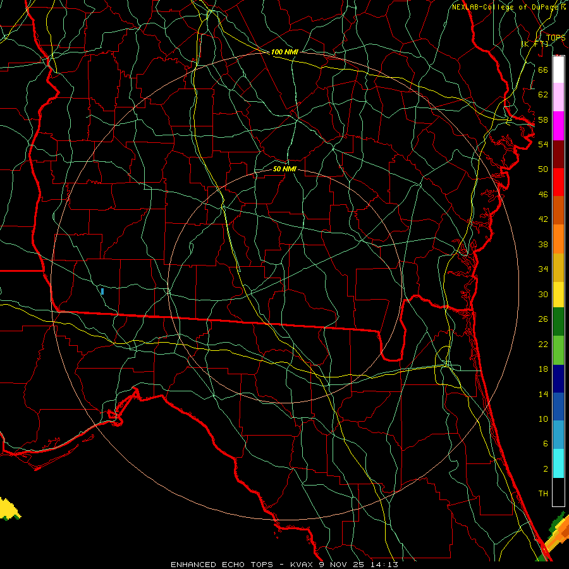Click the '10' legend value

(543, 419)
